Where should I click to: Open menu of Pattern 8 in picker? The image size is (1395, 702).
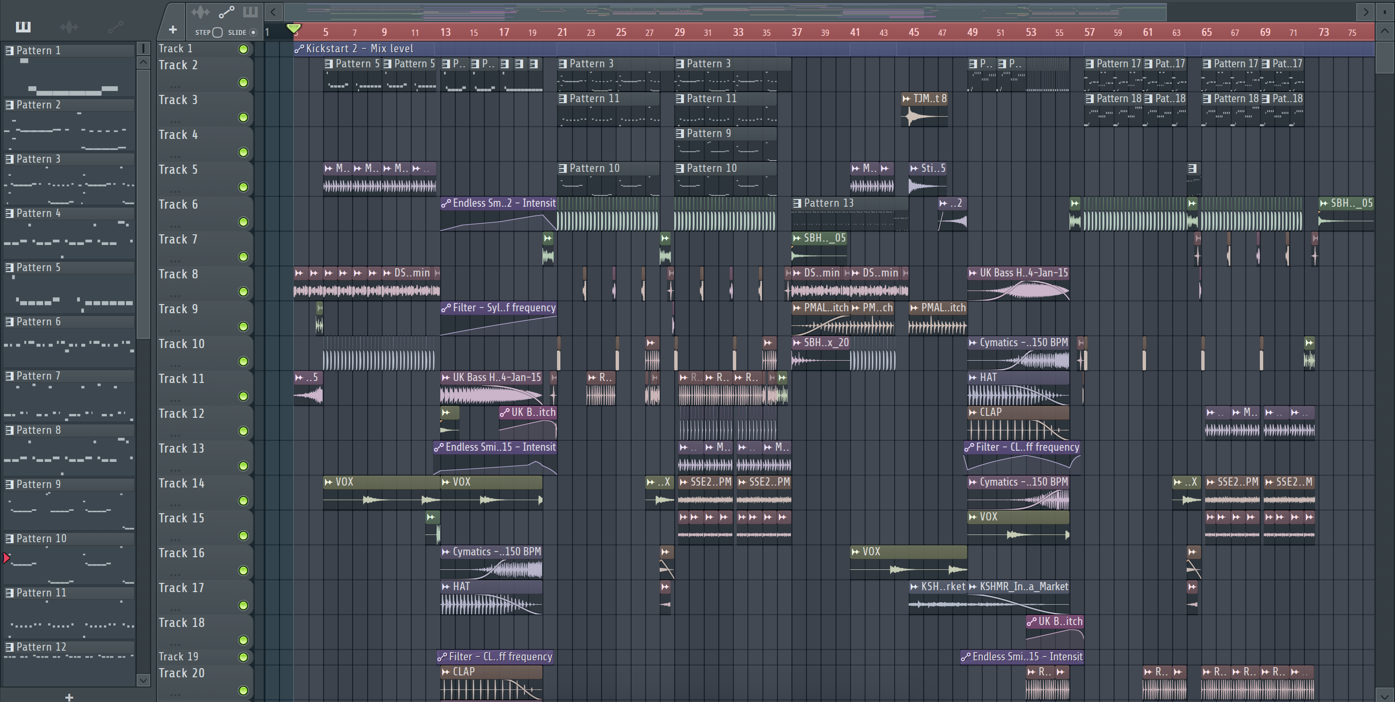click(9, 430)
